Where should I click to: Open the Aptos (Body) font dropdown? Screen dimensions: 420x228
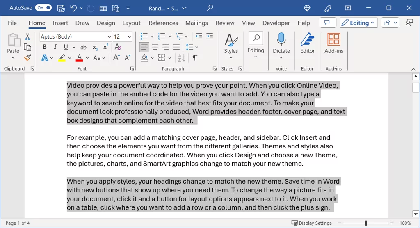(109, 37)
